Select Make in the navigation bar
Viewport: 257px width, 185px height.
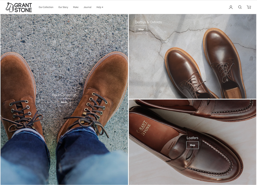pos(75,7)
